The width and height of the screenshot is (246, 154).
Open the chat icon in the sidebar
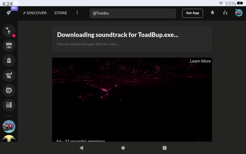coord(9,31)
